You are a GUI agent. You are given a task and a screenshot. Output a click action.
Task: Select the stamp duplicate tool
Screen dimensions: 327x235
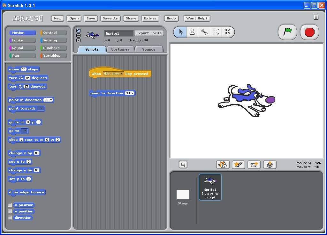(192, 32)
